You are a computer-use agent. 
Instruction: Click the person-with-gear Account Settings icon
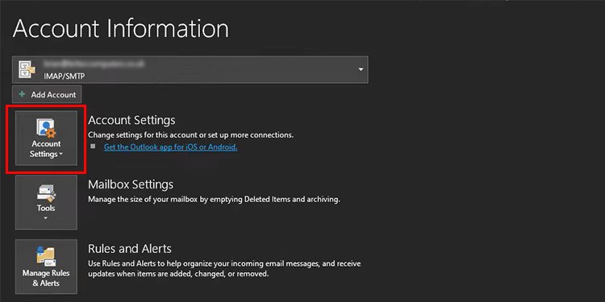pyautogui.click(x=46, y=128)
